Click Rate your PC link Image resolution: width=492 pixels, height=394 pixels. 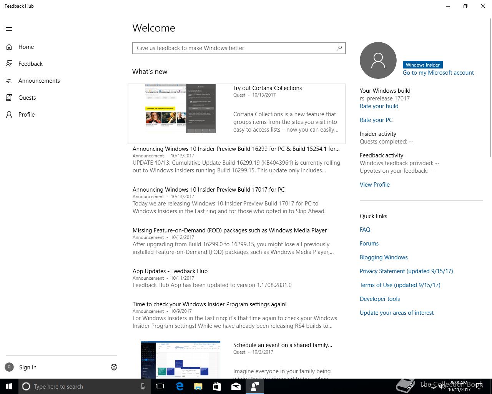376,120
